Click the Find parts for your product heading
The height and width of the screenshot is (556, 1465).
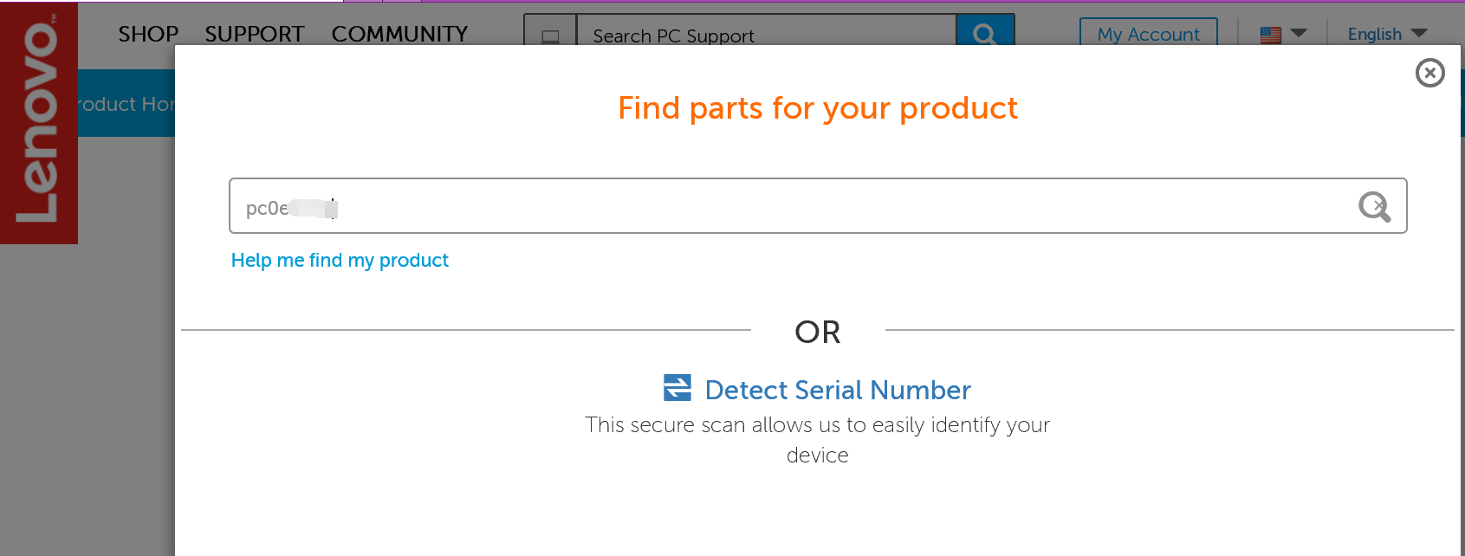coord(818,108)
